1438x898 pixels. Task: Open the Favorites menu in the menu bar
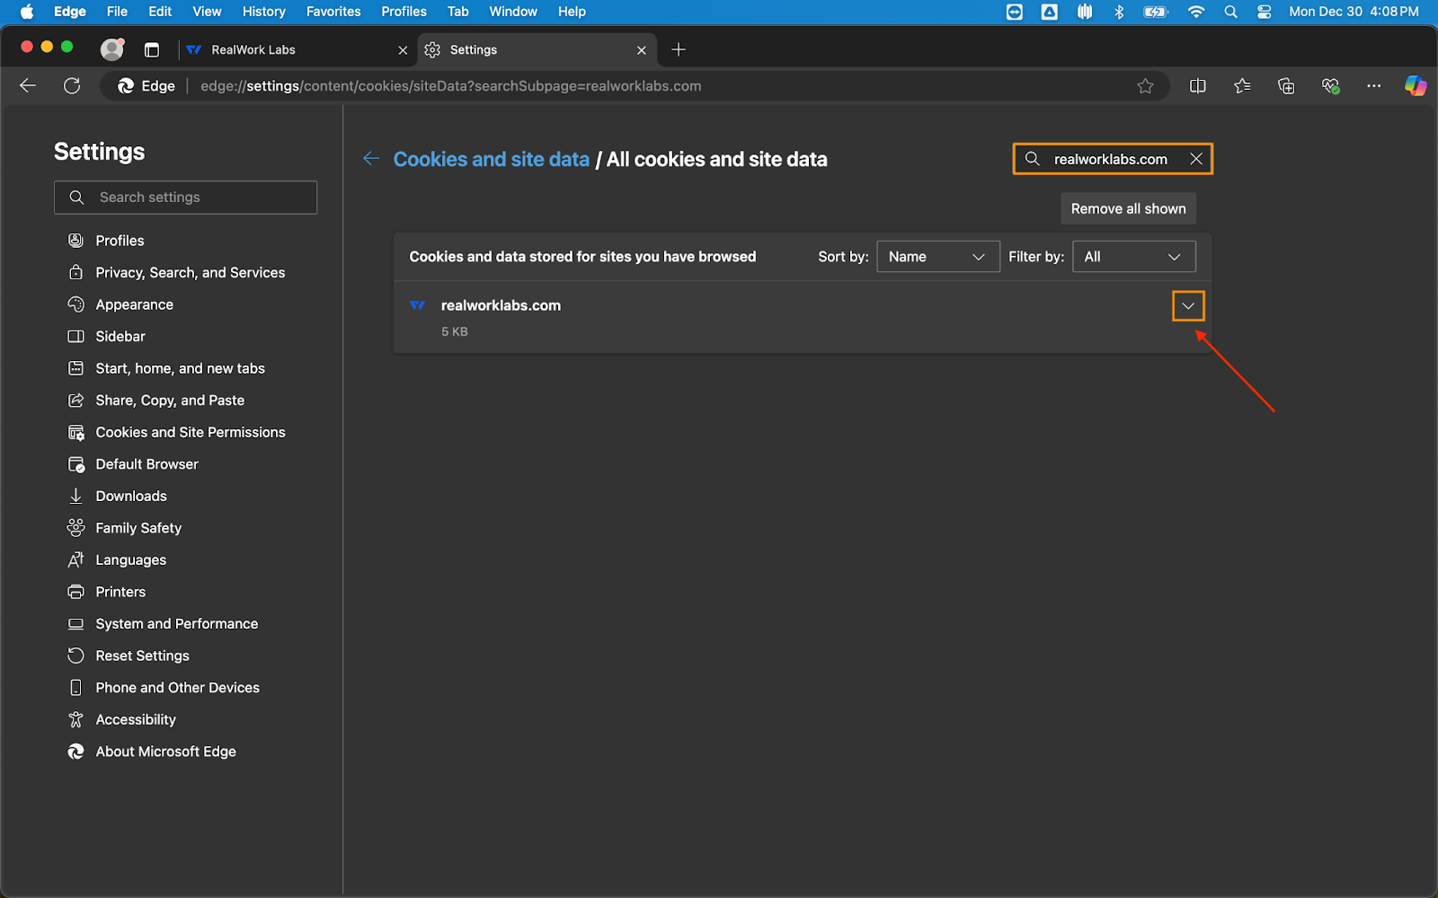tap(333, 12)
